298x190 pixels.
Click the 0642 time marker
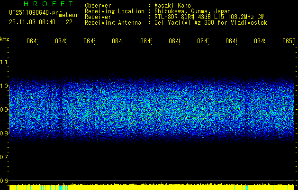(x=61, y=41)
